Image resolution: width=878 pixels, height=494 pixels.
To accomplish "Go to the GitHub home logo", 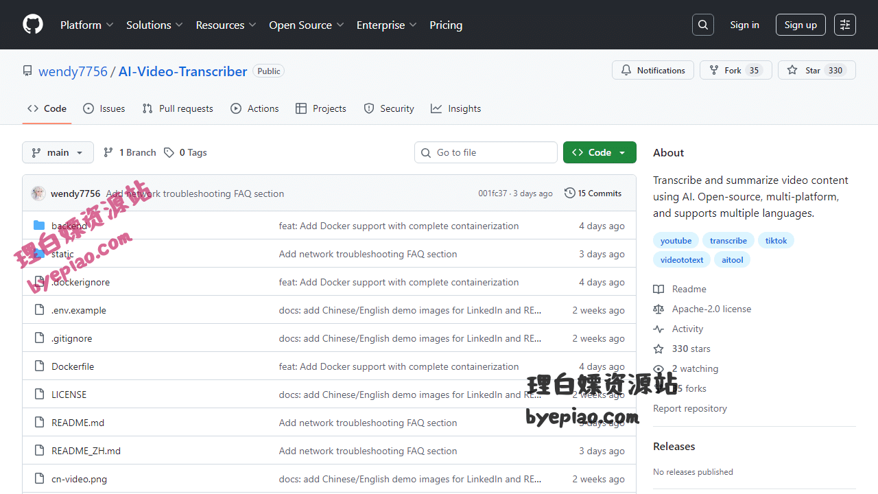I will point(33,25).
